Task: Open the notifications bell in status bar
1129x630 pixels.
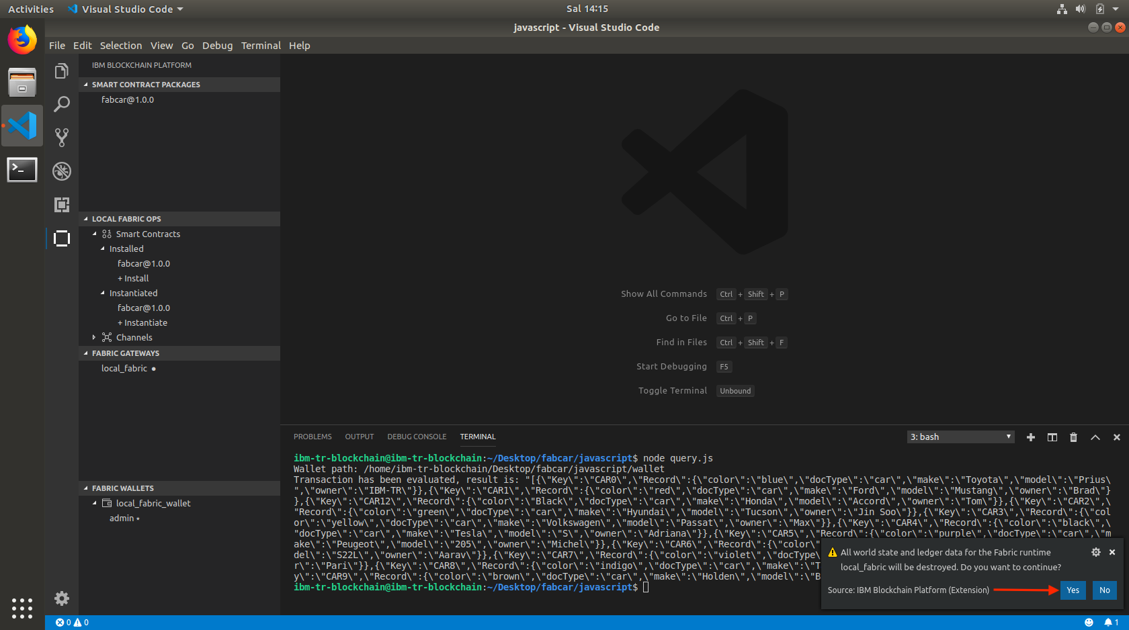Action: (1111, 623)
